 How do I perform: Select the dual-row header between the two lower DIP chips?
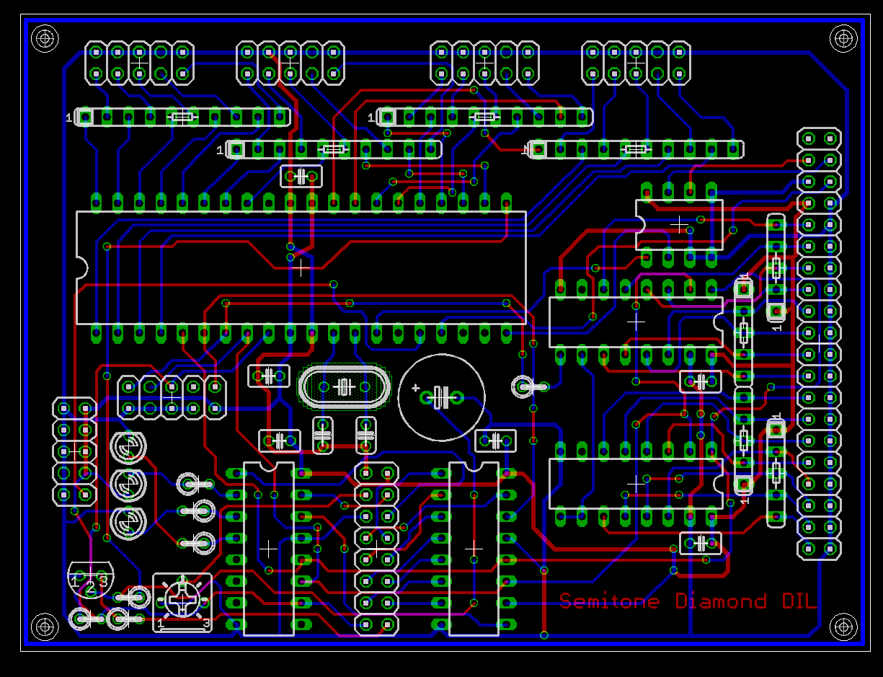[377, 549]
